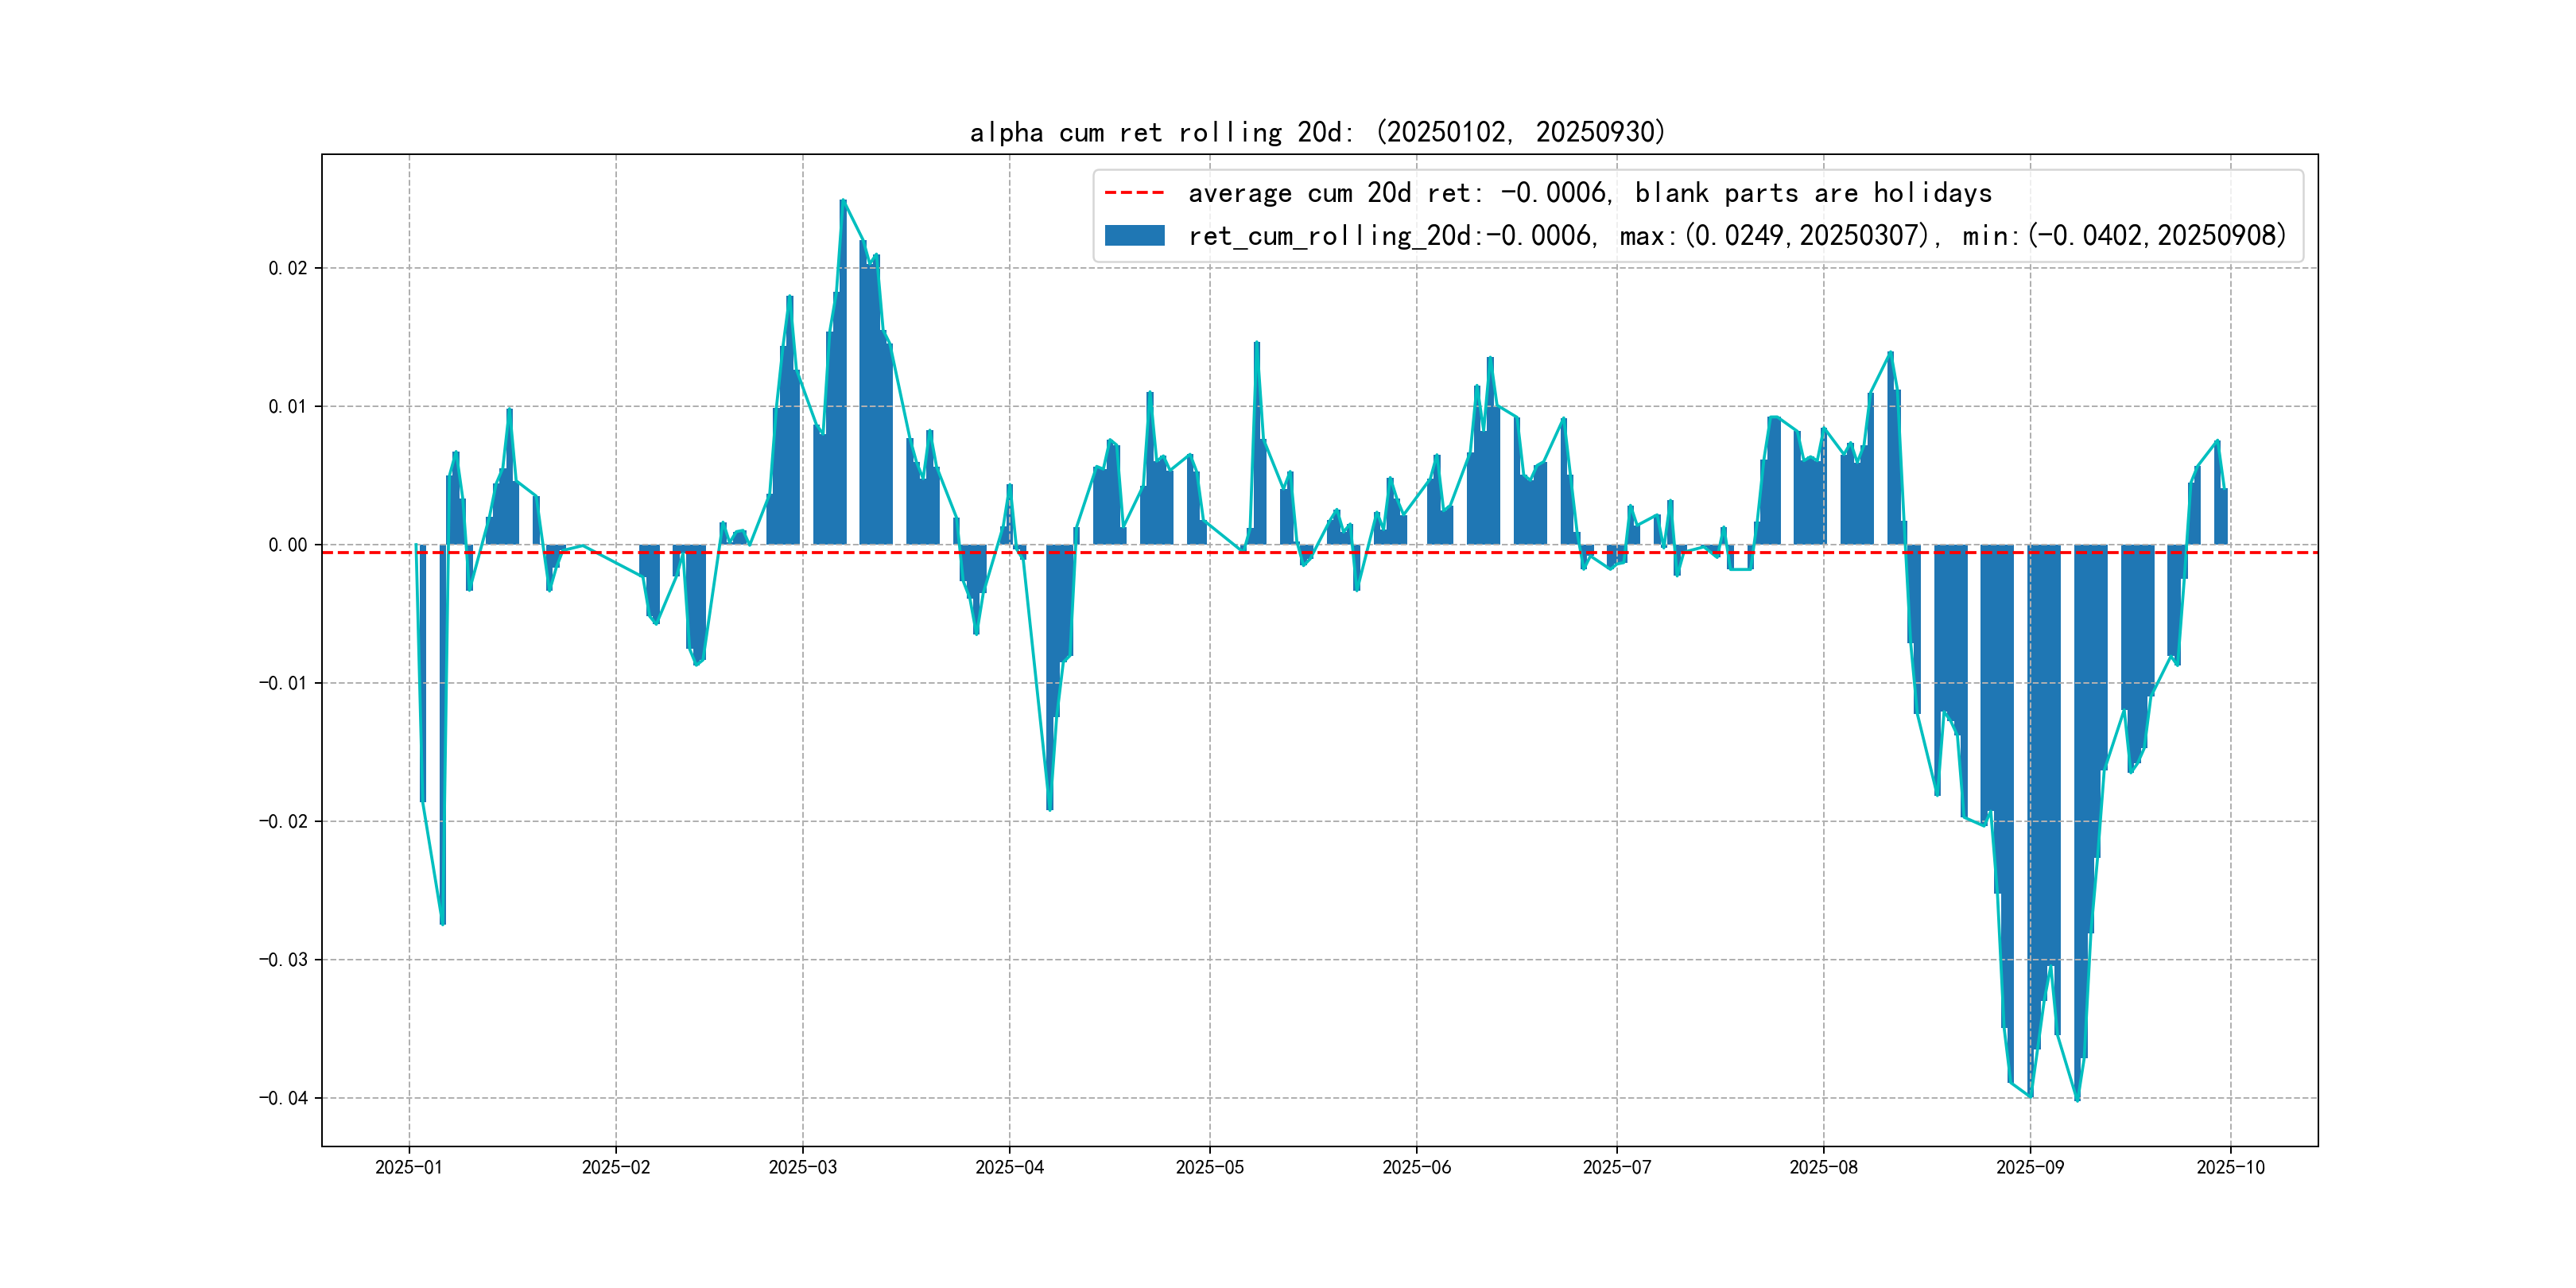This screenshot has width=2576, height=1288.
Task: Click the 2025-06 x-axis label
Action: 1416,1167
